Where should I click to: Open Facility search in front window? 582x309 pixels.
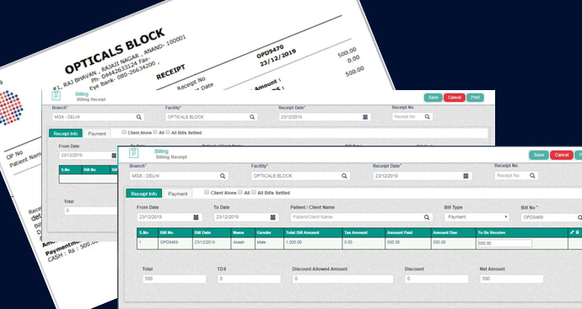[344, 176]
